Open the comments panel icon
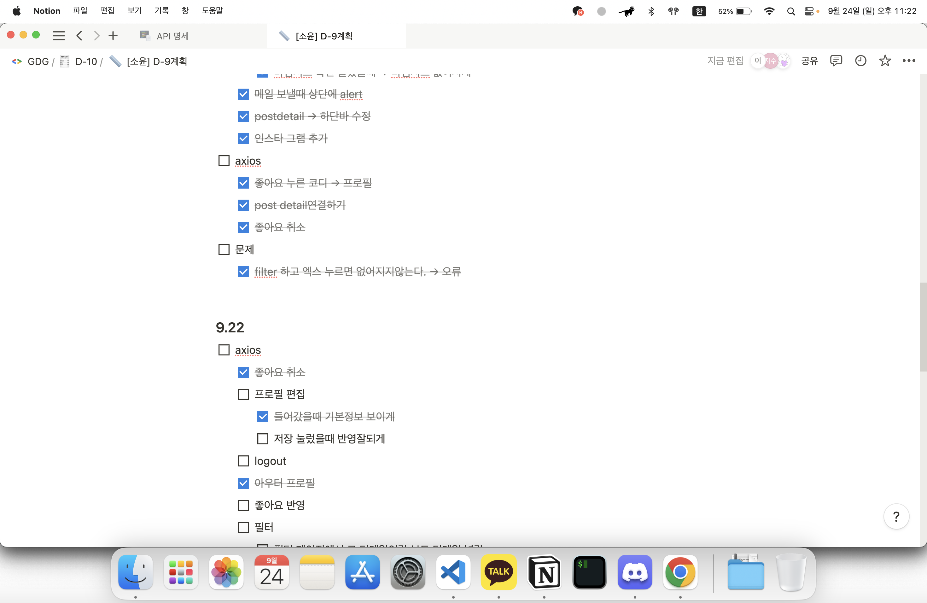Screen dimensions: 927x603 (x=836, y=61)
